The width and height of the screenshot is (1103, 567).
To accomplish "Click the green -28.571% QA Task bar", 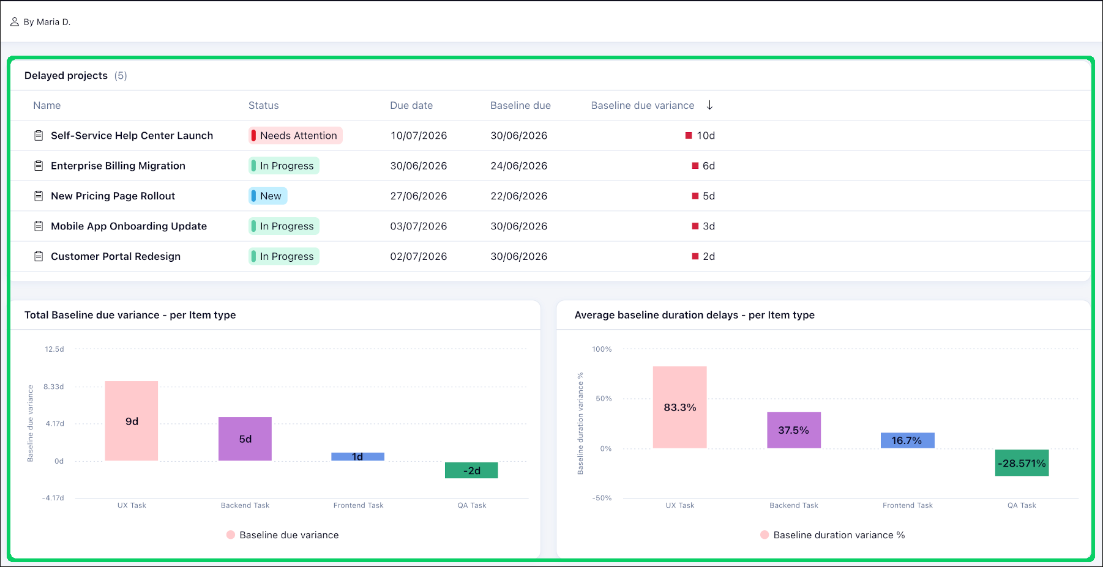I will [1022, 462].
